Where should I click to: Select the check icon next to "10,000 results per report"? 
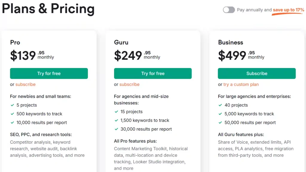13,123
